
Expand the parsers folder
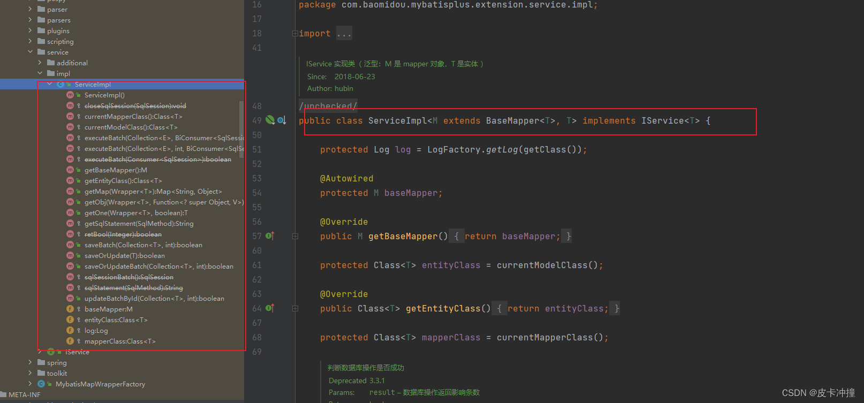(x=30, y=20)
